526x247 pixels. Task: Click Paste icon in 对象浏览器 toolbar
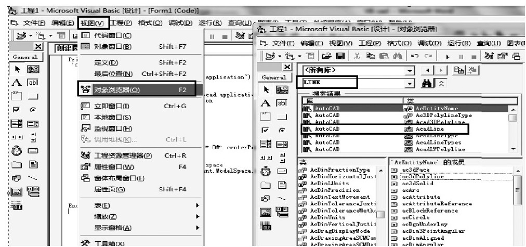pos(384,57)
